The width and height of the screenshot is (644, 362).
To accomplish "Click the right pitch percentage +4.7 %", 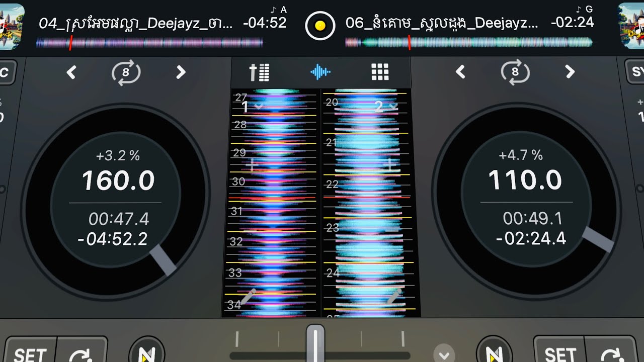I will point(521,155).
